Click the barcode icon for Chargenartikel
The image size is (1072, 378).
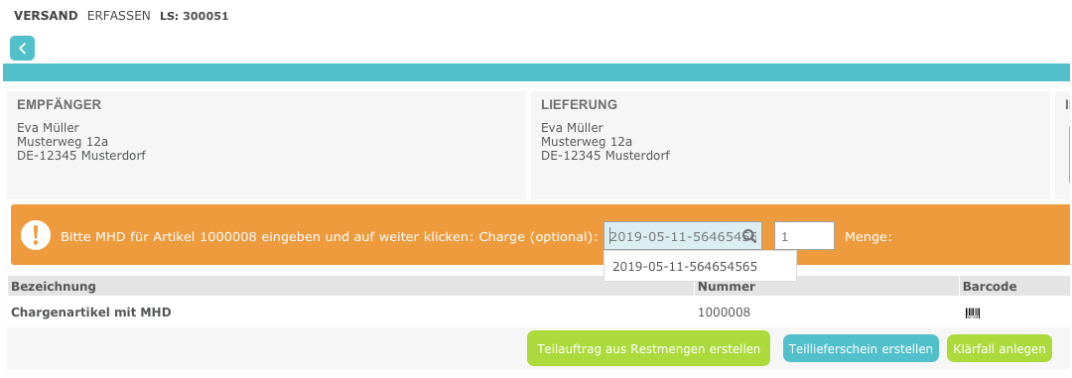tap(972, 314)
